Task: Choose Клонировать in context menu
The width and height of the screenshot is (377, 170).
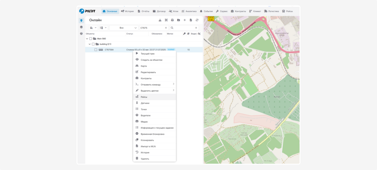Action: [x=155, y=140]
